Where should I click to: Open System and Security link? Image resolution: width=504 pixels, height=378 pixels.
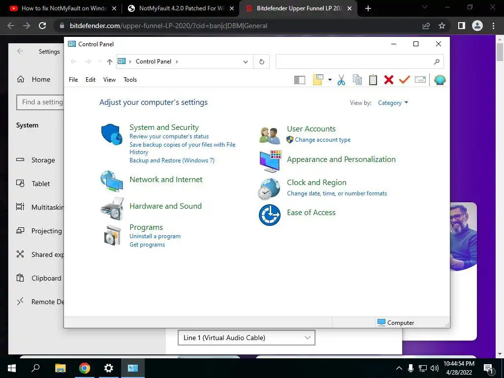coord(164,127)
